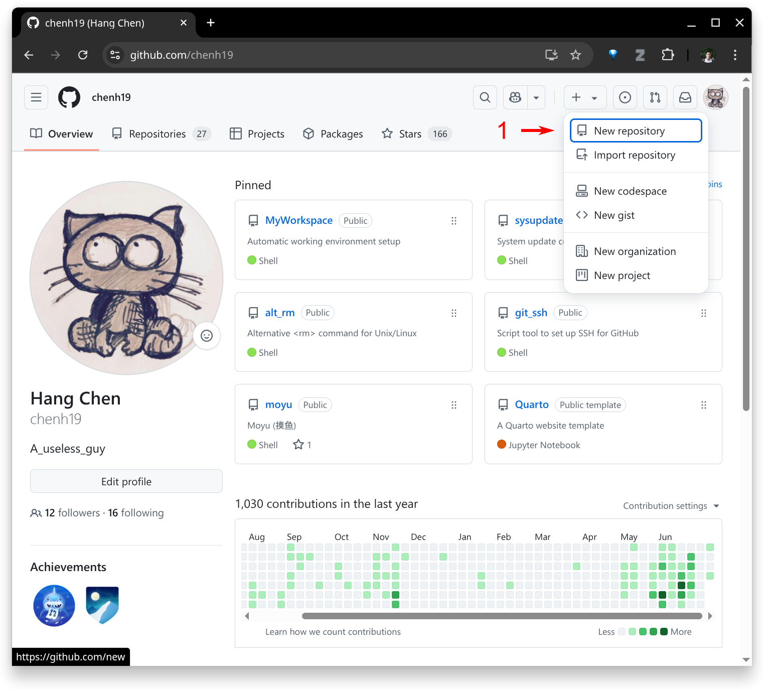Open the Arctic Code Vault achievement badge
Screen dimensions: 763x689
tap(102, 606)
